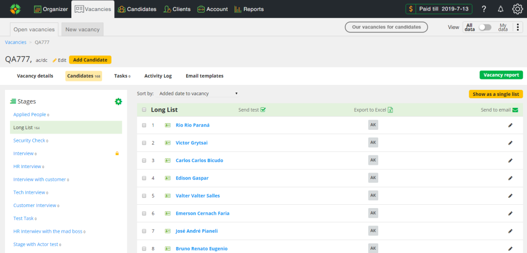Viewport: 527px width, 253px height.
Task: Check the box for Edison Gaspar
Action: [144, 178]
